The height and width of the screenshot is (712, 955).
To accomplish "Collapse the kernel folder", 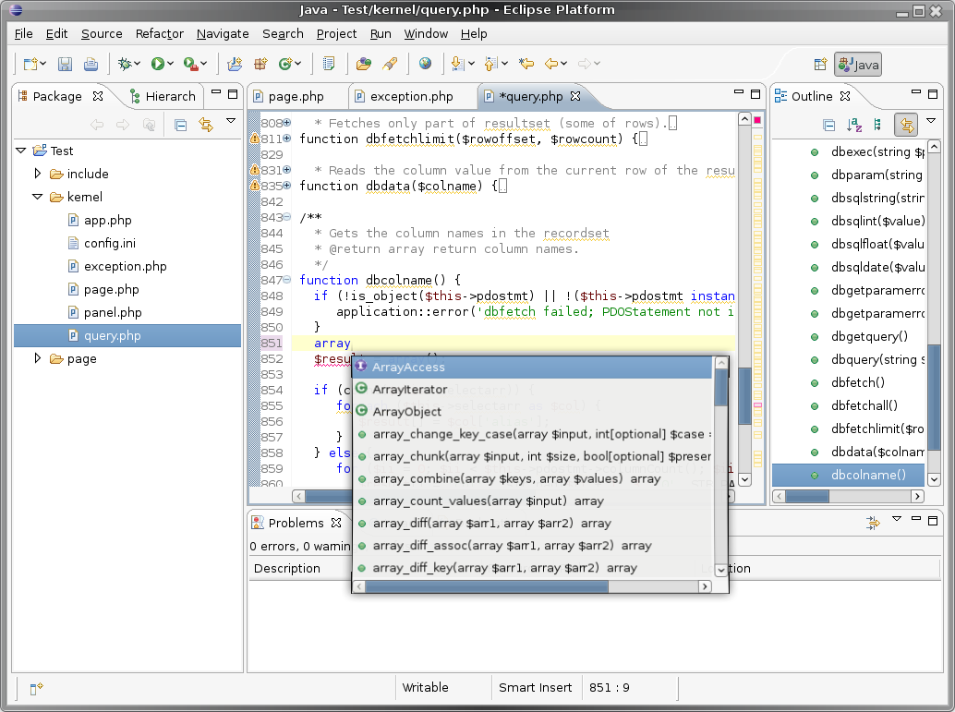I will tap(38, 197).
